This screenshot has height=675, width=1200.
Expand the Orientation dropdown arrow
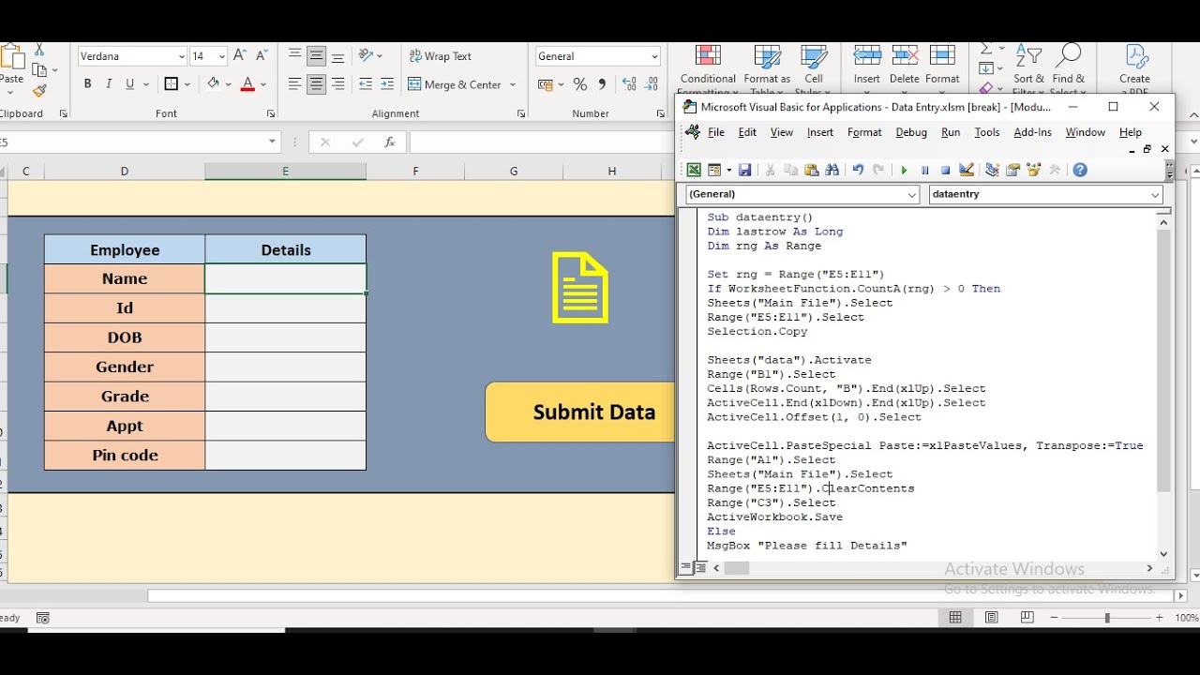379,56
